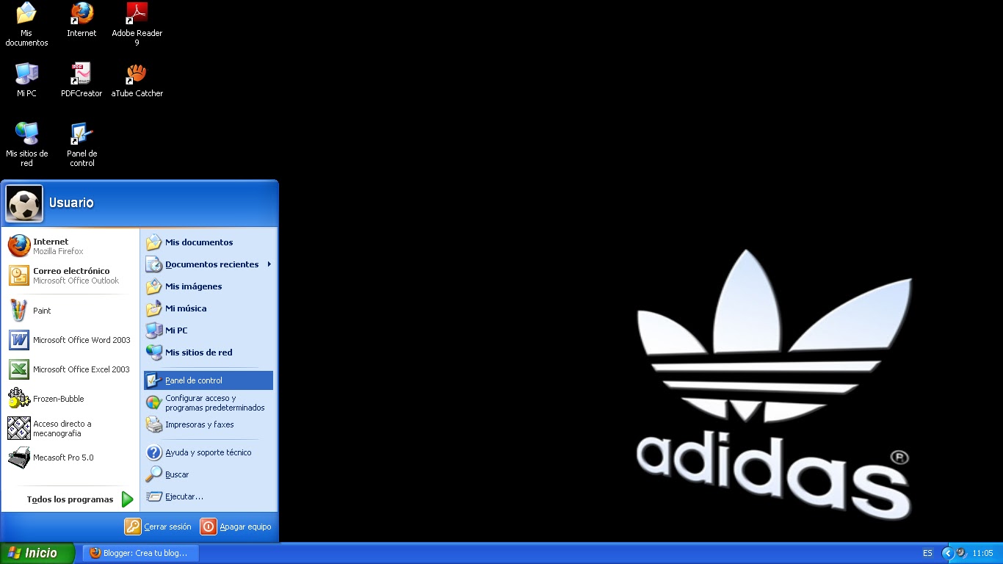Click the ES language indicator
The width and height of the screenshot is (1003, 564).
pyautogui.click(x=928, y=553)
